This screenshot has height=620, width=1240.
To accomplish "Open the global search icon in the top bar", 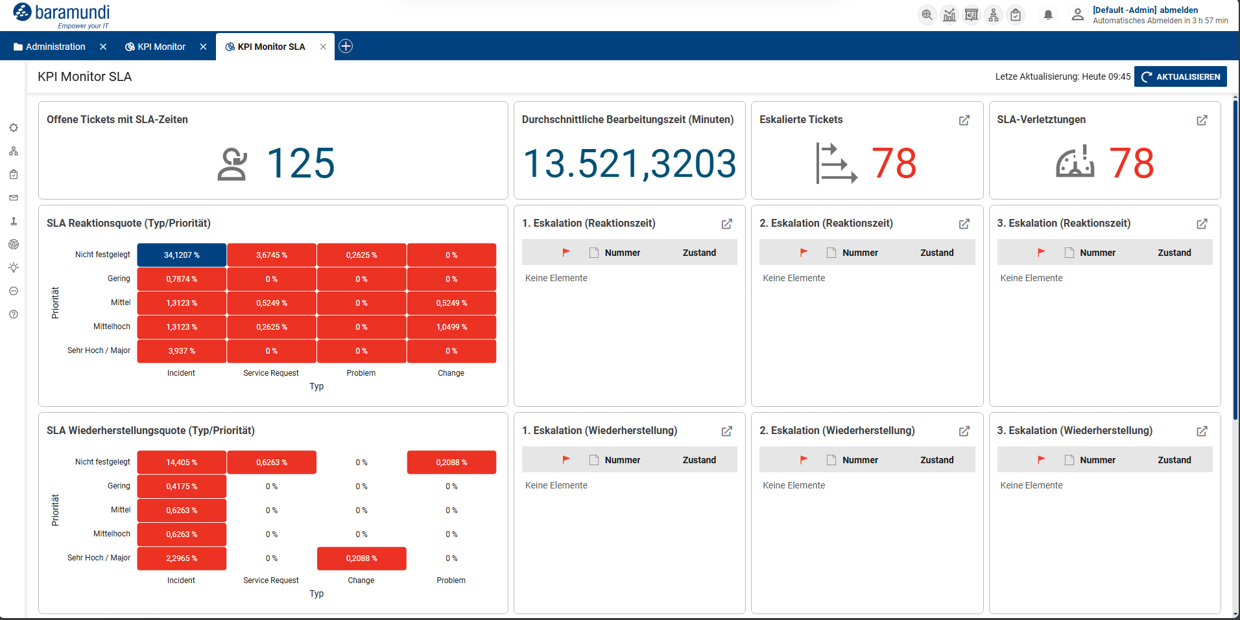I will (927, 14).
